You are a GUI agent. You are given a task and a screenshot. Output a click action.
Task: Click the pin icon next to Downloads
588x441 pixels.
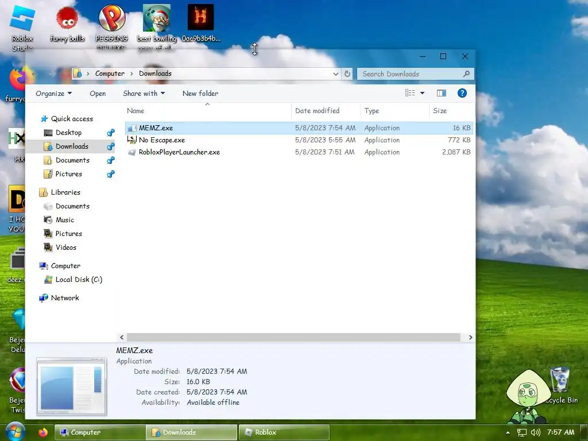point(111,146)
